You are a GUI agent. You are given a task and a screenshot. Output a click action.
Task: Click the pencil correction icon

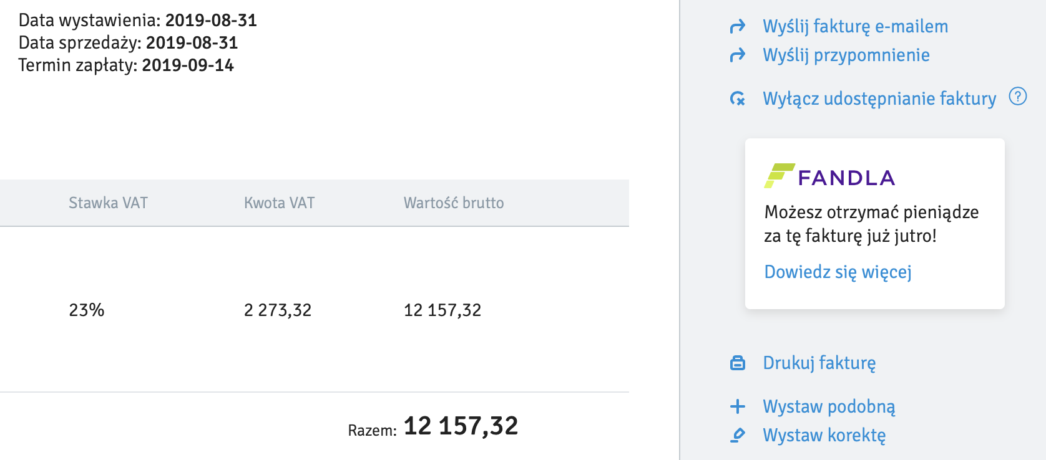click(x=738, y=435)
